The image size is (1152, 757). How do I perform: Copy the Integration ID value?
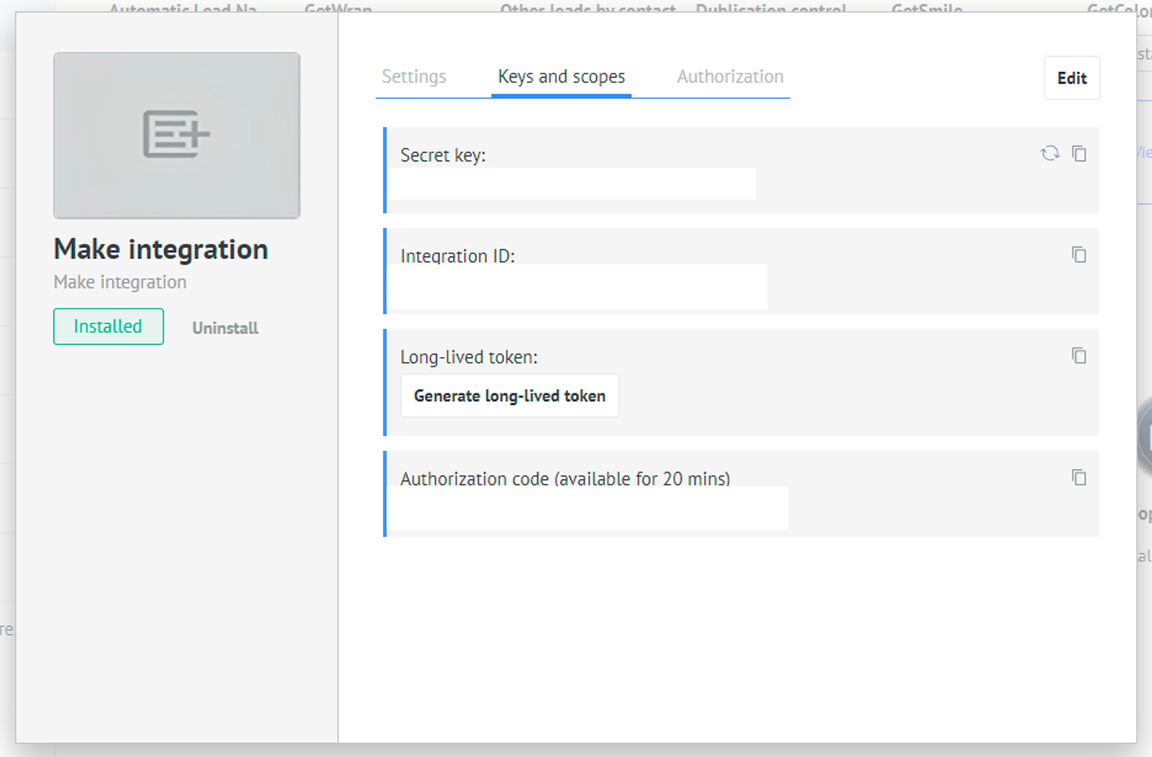point(1079,254)
